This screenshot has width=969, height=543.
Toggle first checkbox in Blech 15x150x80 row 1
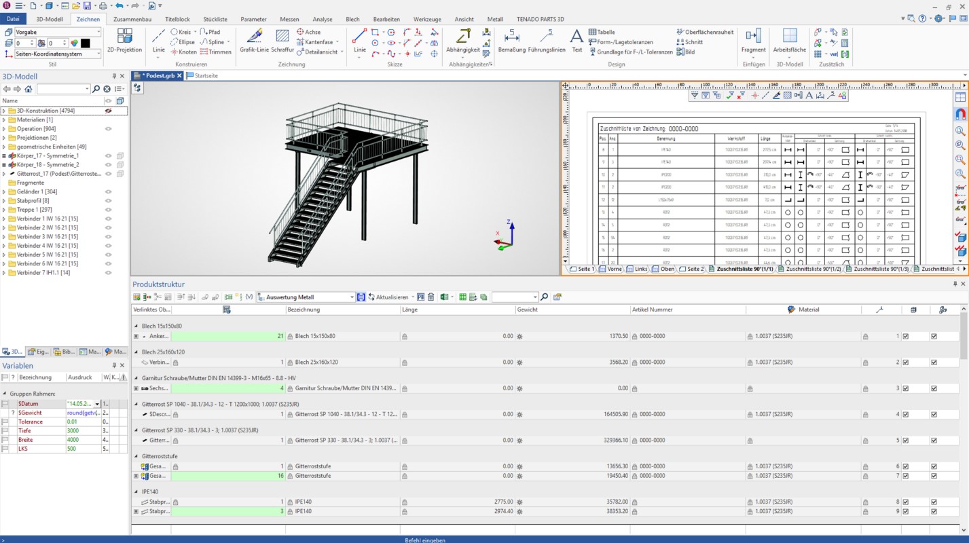click(x=906, y=336)
